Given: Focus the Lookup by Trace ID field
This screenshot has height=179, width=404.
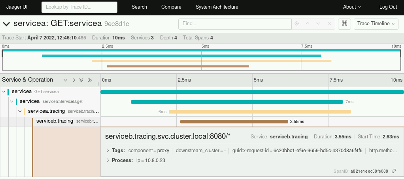Looking at the screenshot, I should (x=79, y=7).
